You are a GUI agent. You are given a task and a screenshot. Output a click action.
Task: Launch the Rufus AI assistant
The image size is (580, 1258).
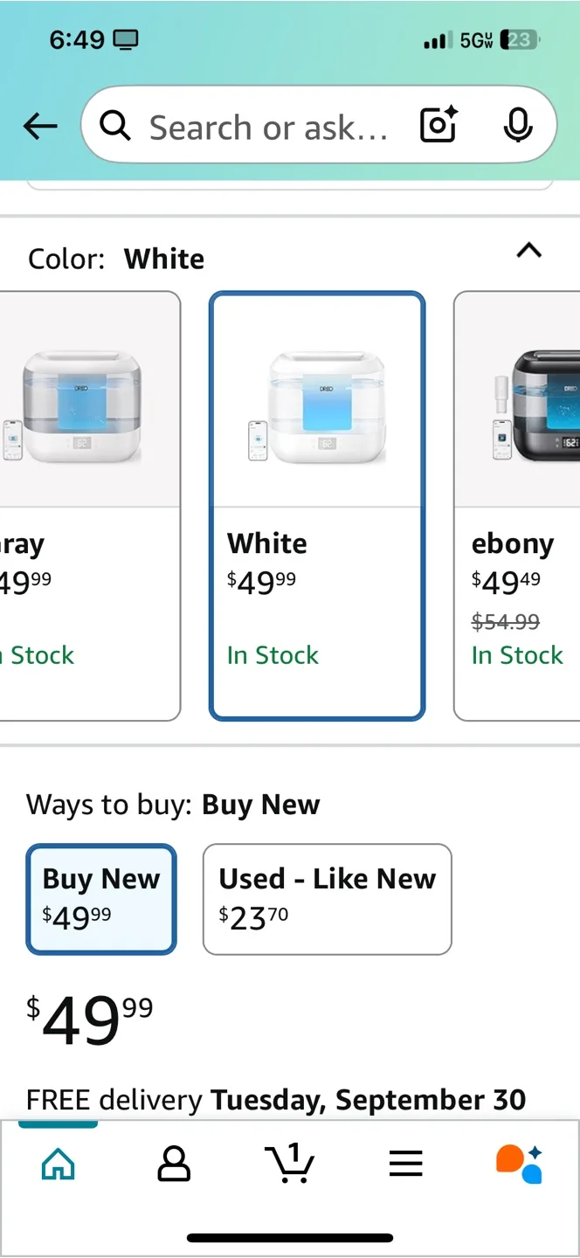tap(520, 1164)
